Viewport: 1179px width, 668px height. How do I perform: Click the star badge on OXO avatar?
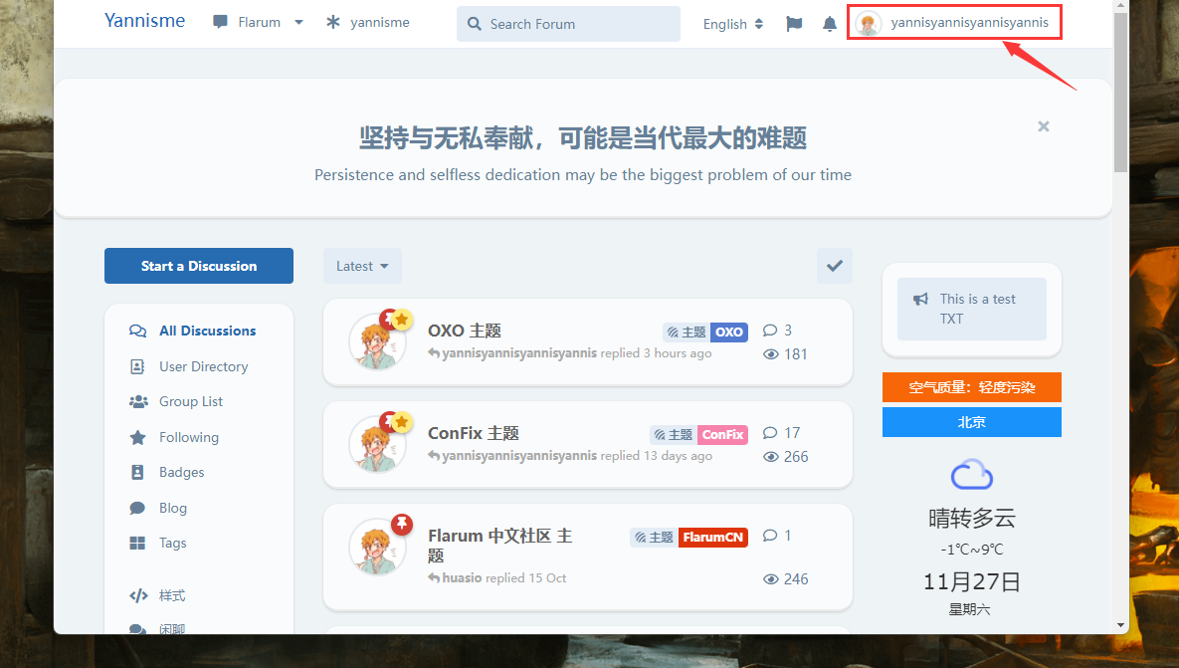402,319
